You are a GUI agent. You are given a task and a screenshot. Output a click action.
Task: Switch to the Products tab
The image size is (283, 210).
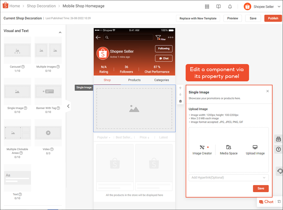tap(134, 80)
